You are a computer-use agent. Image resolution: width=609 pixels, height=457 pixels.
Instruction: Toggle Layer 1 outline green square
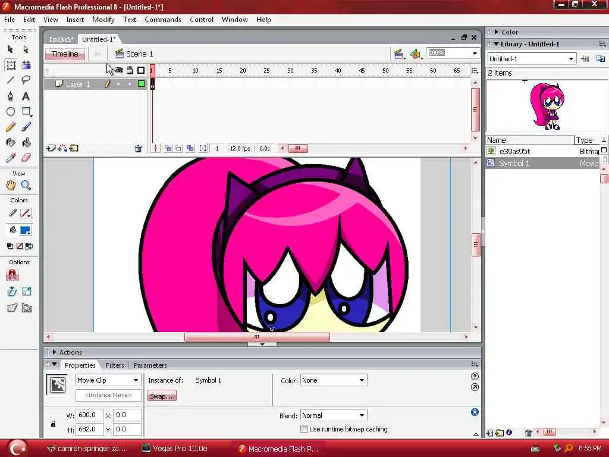pyautogui.click(x=141, y=83)
